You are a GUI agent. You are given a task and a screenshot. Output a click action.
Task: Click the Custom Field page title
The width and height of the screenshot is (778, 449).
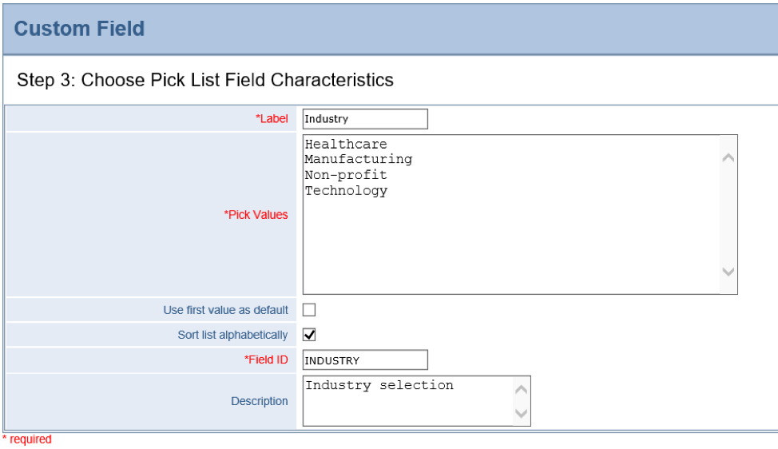[79, 29]
